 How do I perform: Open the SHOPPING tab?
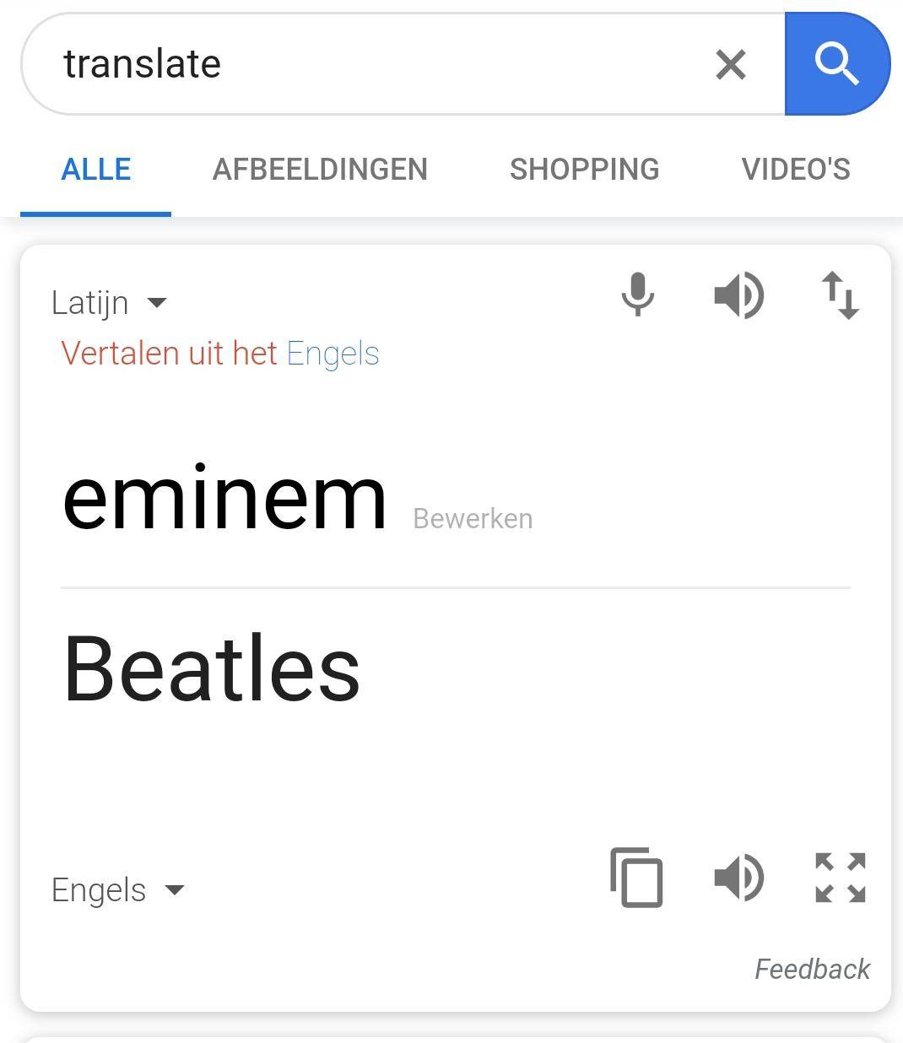pos(585,169)
